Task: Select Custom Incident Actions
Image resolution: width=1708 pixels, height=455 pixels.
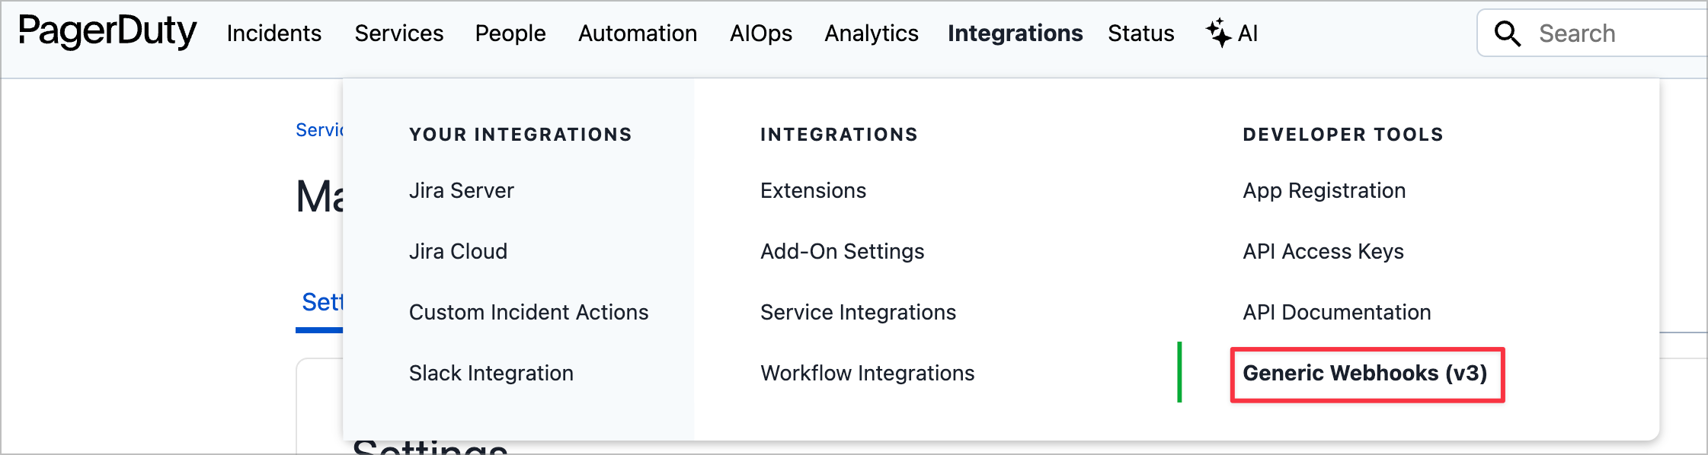Action: coord(529,312)
